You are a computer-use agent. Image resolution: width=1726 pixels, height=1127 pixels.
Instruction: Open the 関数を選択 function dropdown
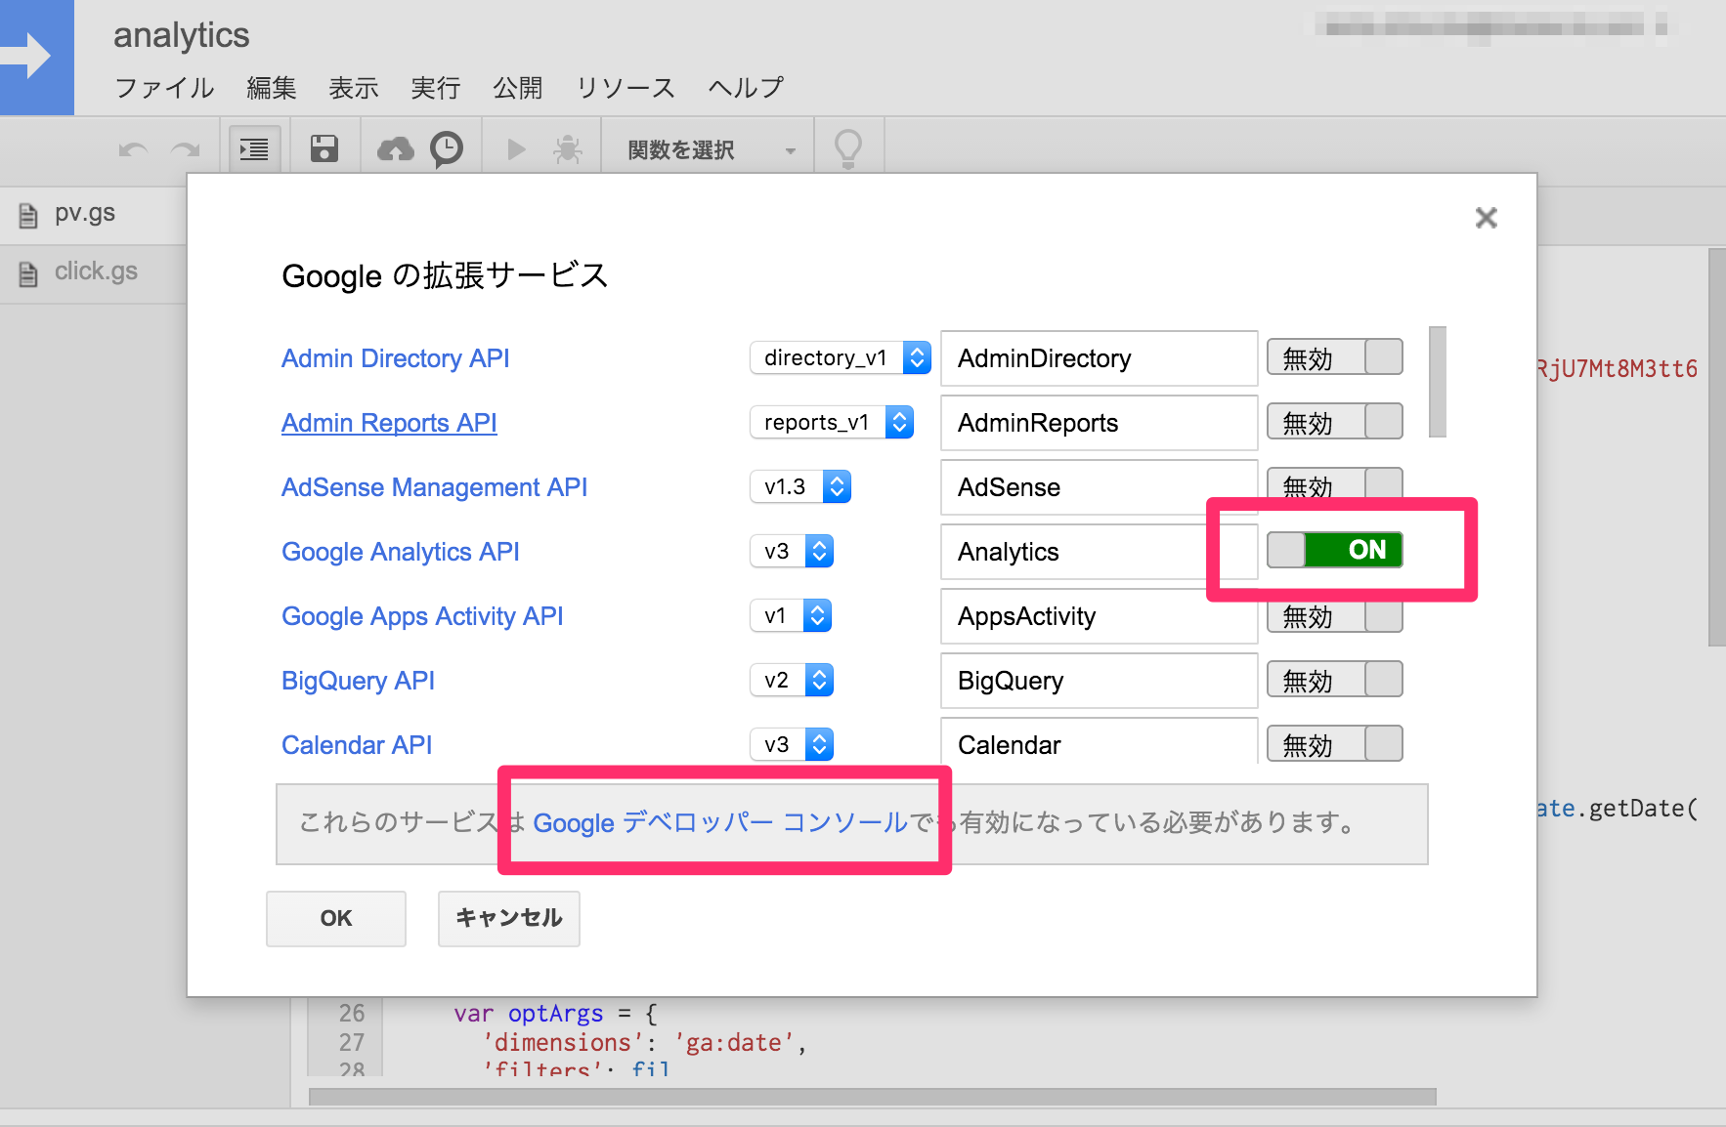point(711,149)
